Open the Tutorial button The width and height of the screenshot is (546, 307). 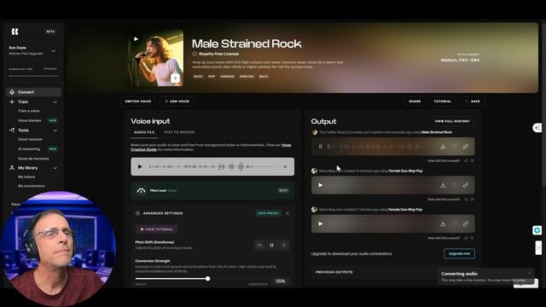pos(442,101)
